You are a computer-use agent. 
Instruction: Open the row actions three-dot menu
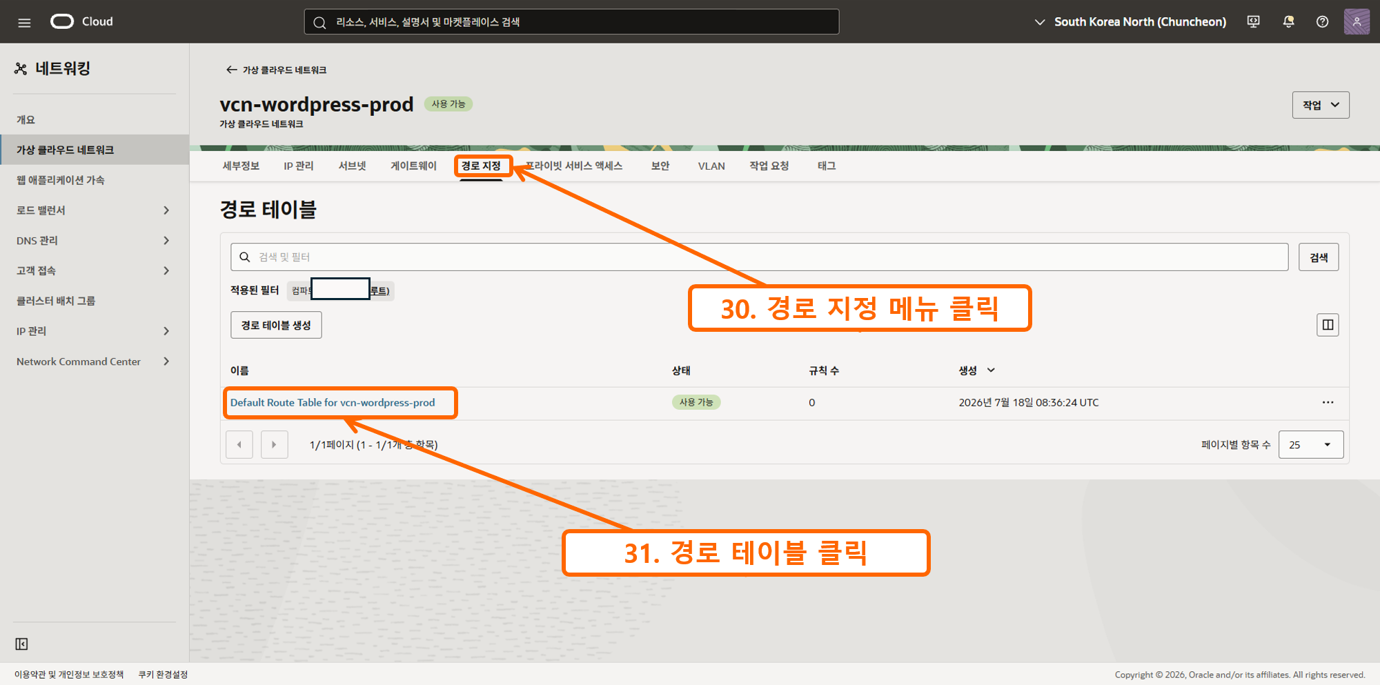(x=1328, y=402)
